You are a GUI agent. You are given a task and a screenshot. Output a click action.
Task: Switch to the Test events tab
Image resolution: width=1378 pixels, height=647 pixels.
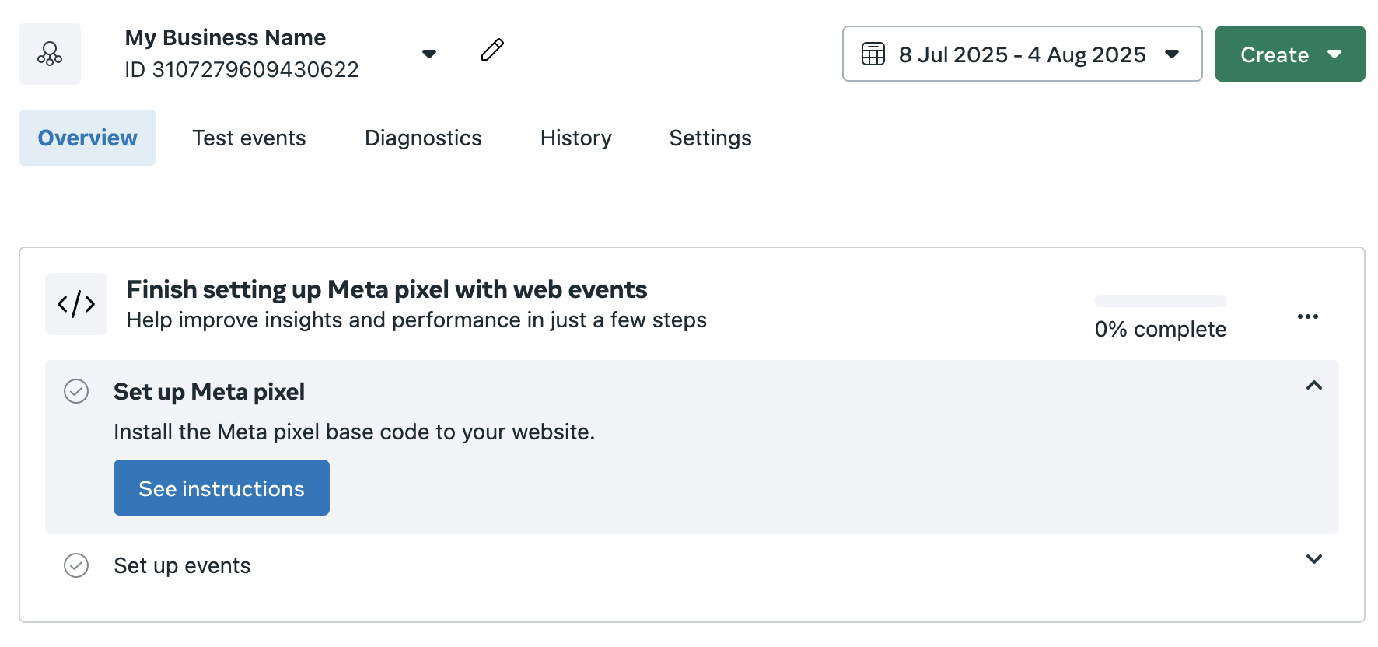(249, 138)
